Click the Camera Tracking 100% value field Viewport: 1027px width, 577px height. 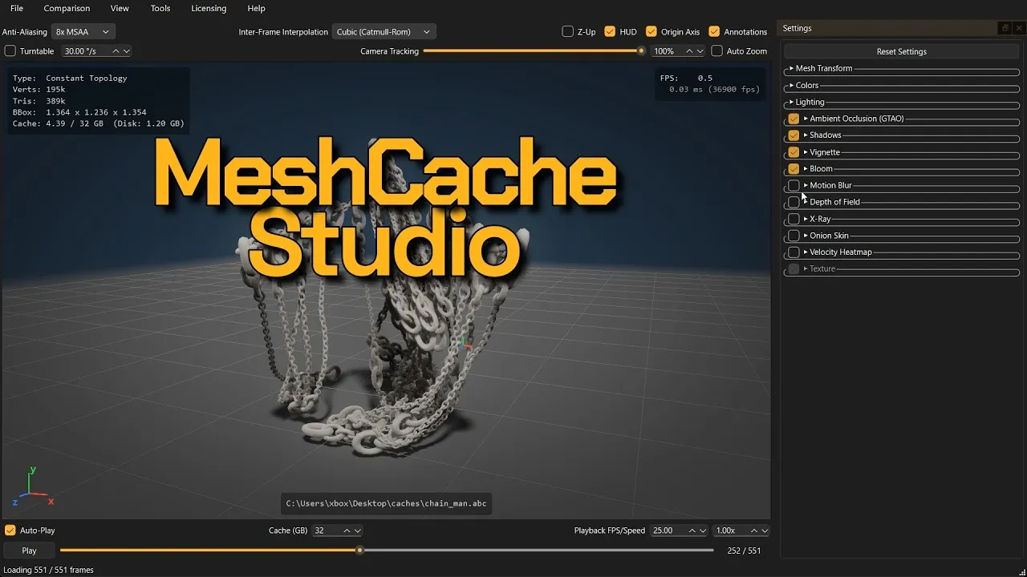point(668,51)
